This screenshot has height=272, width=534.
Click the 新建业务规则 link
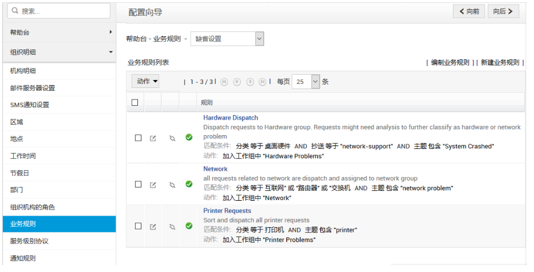[x=500, y=62]
